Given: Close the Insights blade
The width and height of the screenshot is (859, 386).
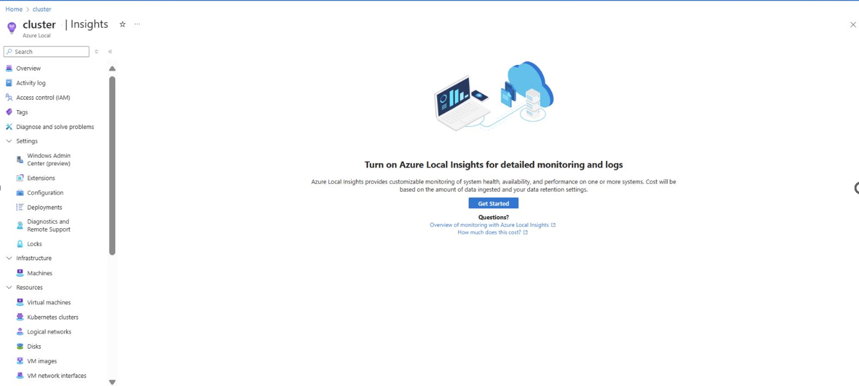Looking at the screenshot, I should (853, 25).
